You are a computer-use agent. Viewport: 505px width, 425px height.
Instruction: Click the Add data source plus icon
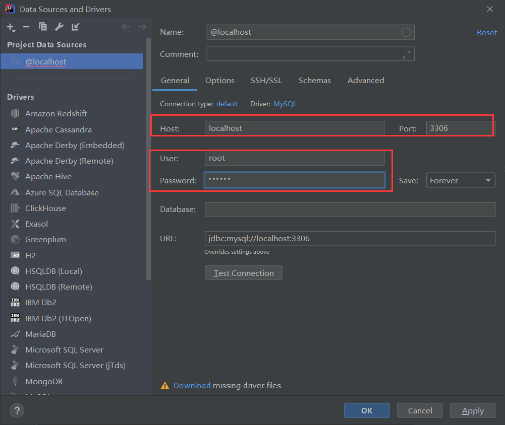point(11,27)
